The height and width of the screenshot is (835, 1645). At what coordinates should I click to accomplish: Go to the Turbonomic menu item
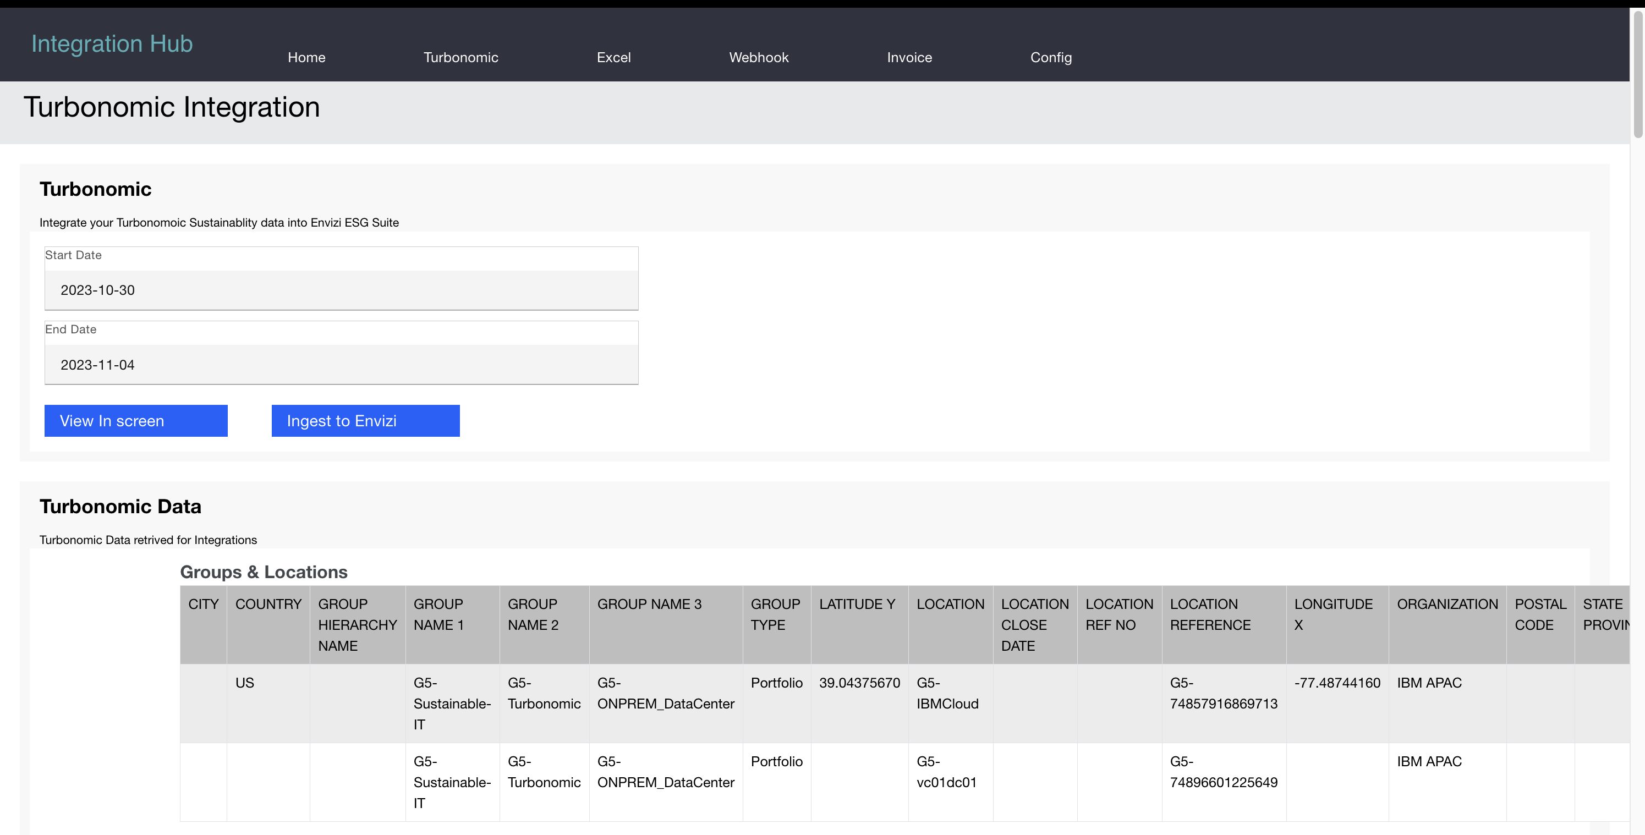(x=460, y=57)
